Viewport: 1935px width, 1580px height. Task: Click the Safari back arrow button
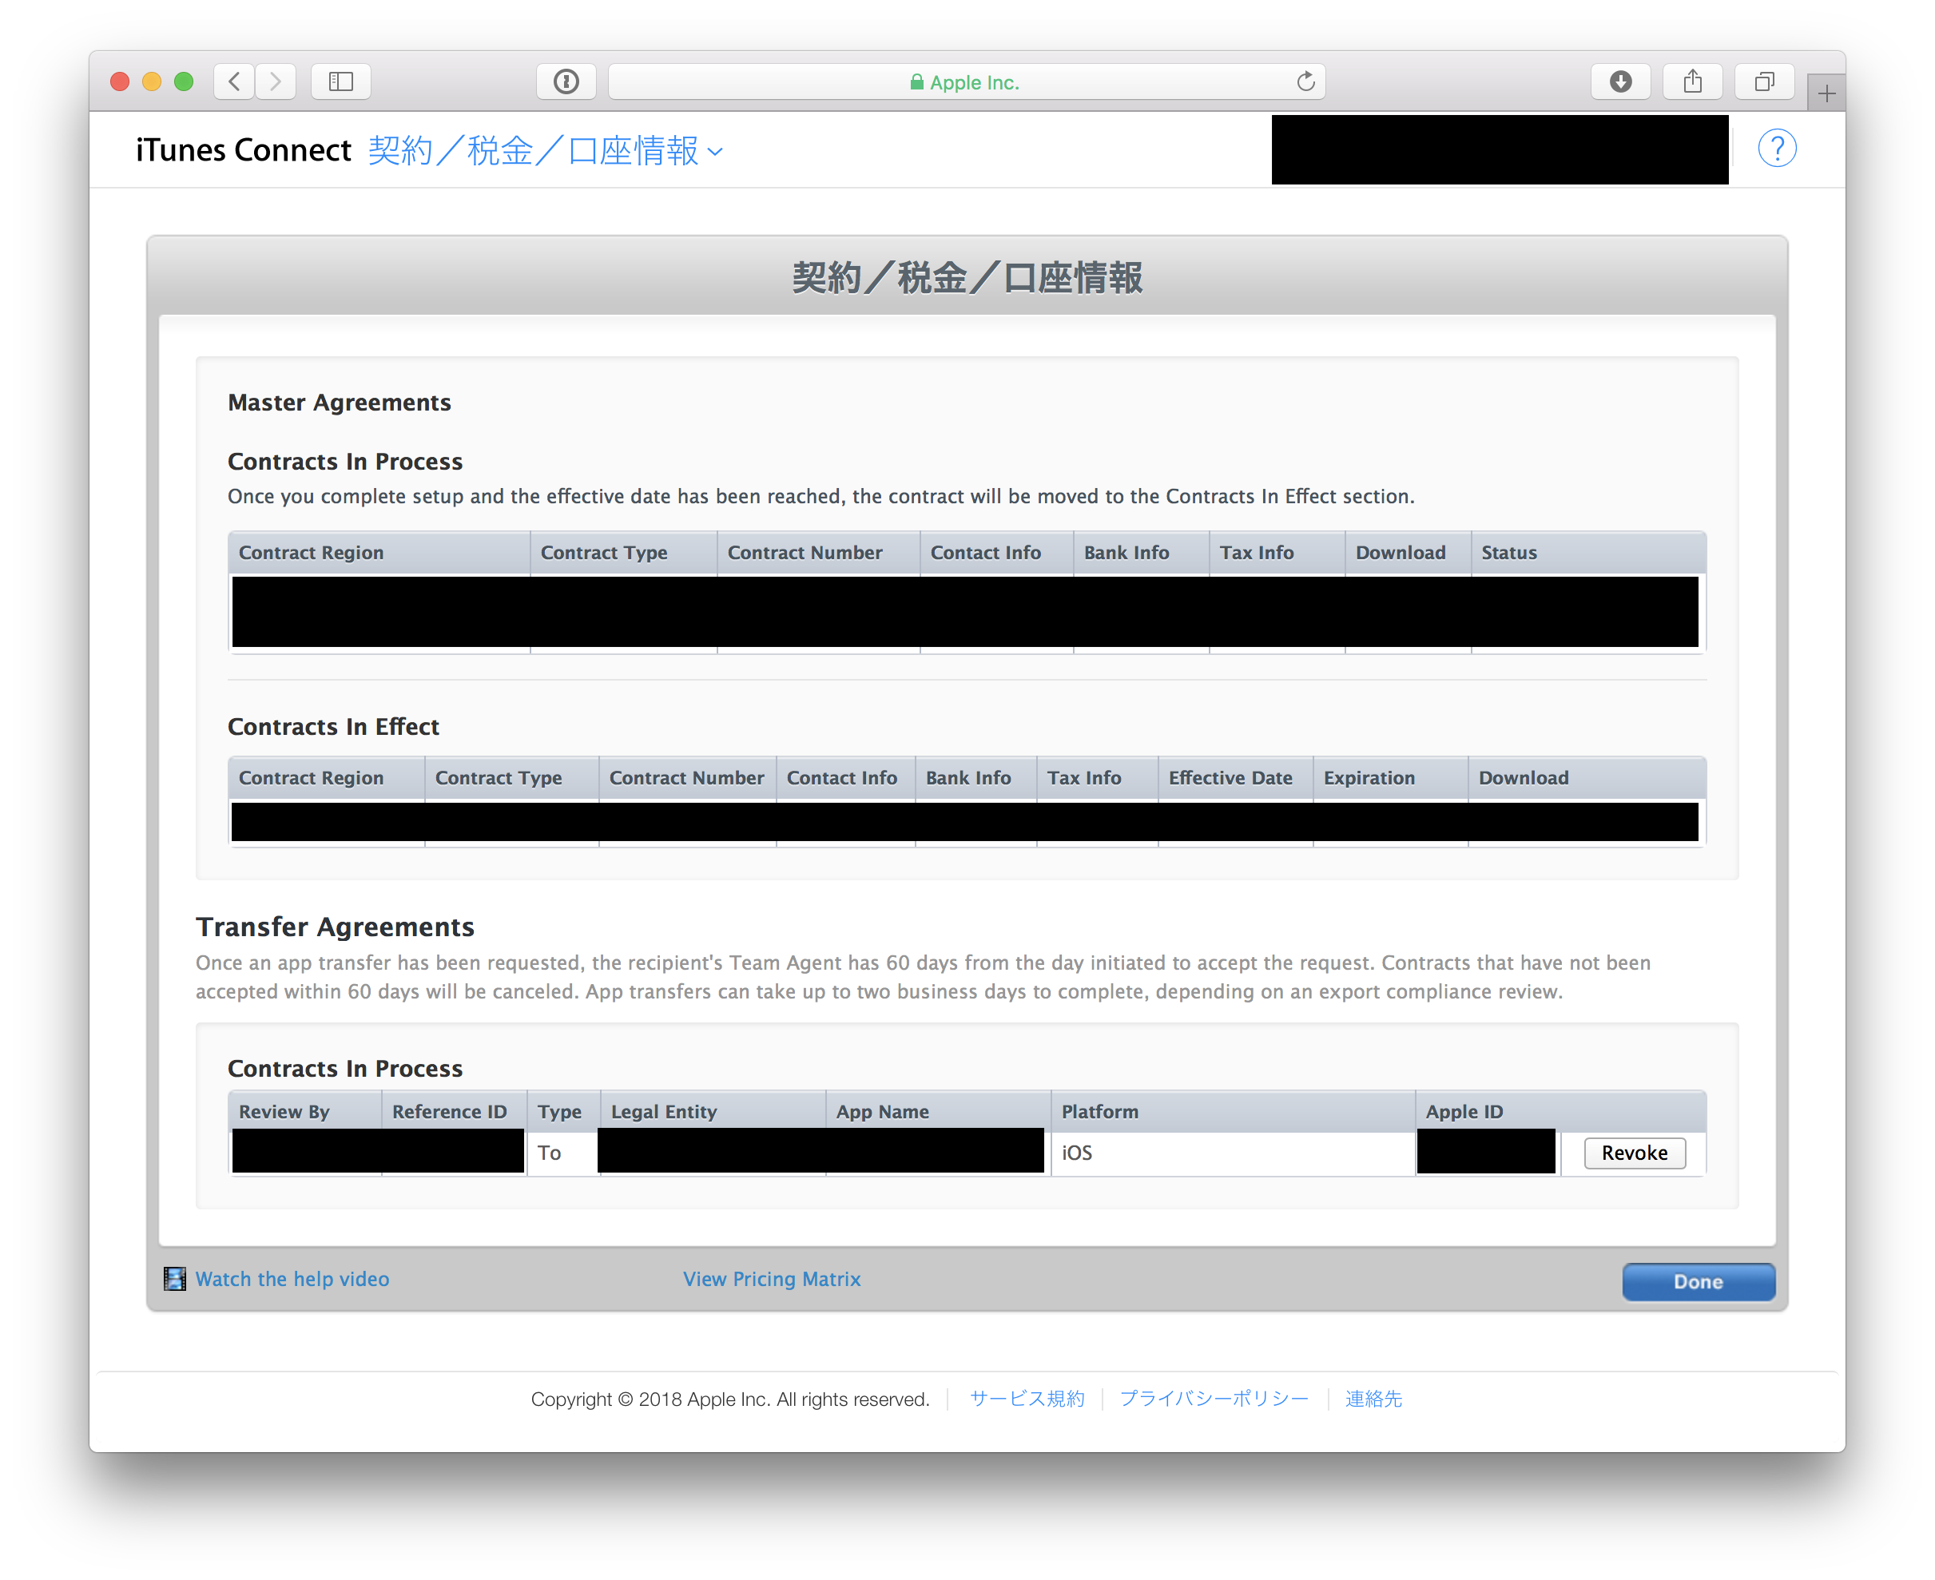(235, 82)
